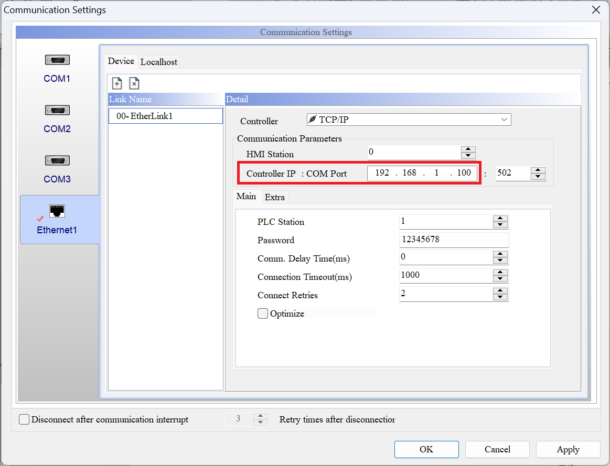Click the Apply button
The height and width of the screenshot is (466, 610).
coord(568,449)
